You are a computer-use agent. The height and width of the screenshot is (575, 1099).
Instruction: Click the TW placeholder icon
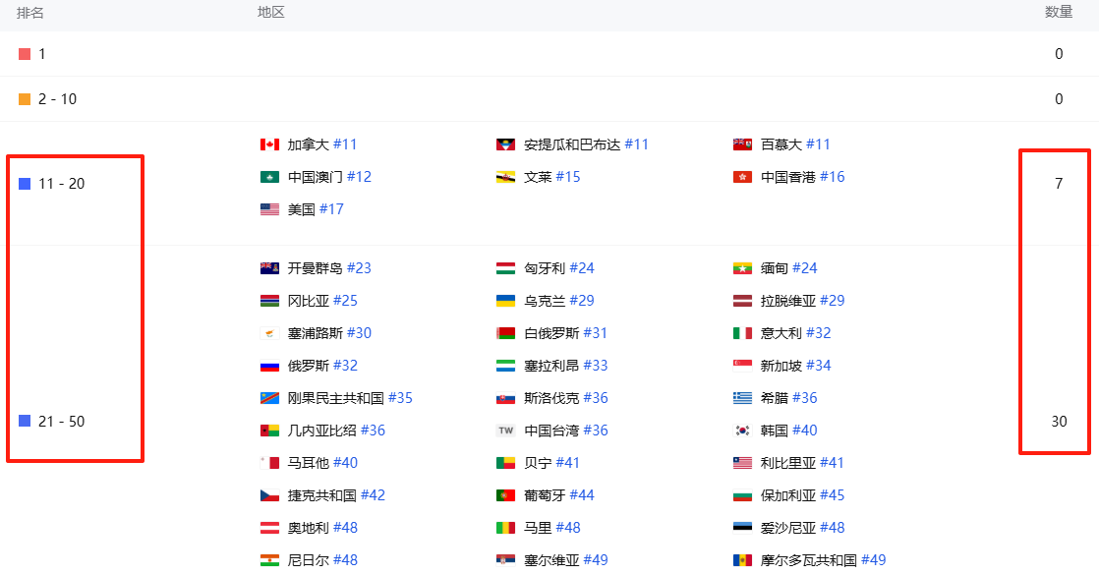(x=505, y=431)
